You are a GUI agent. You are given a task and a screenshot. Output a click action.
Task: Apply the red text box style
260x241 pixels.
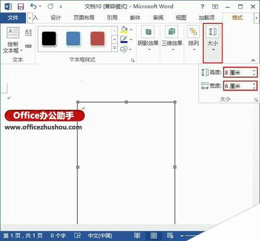point(98,39)
